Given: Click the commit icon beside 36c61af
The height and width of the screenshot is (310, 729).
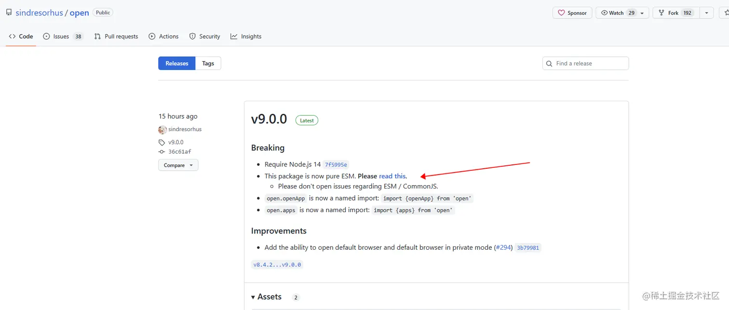Looking at the screenshot, I should tap(162, 151).
